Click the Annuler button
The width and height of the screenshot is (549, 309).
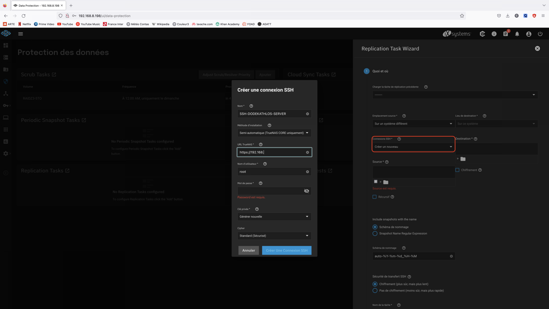(248, 250)
